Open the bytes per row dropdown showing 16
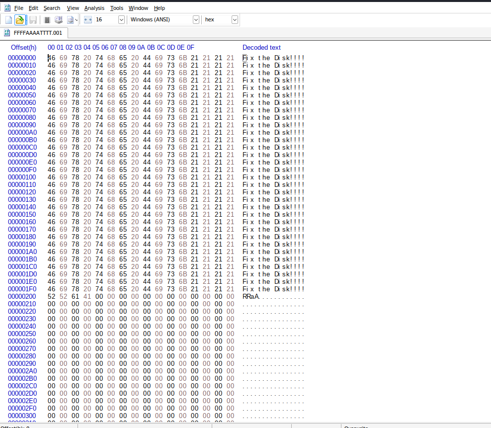 tap(121, 20)
